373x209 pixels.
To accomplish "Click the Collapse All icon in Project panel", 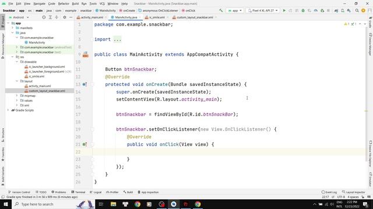I will 57,17.
